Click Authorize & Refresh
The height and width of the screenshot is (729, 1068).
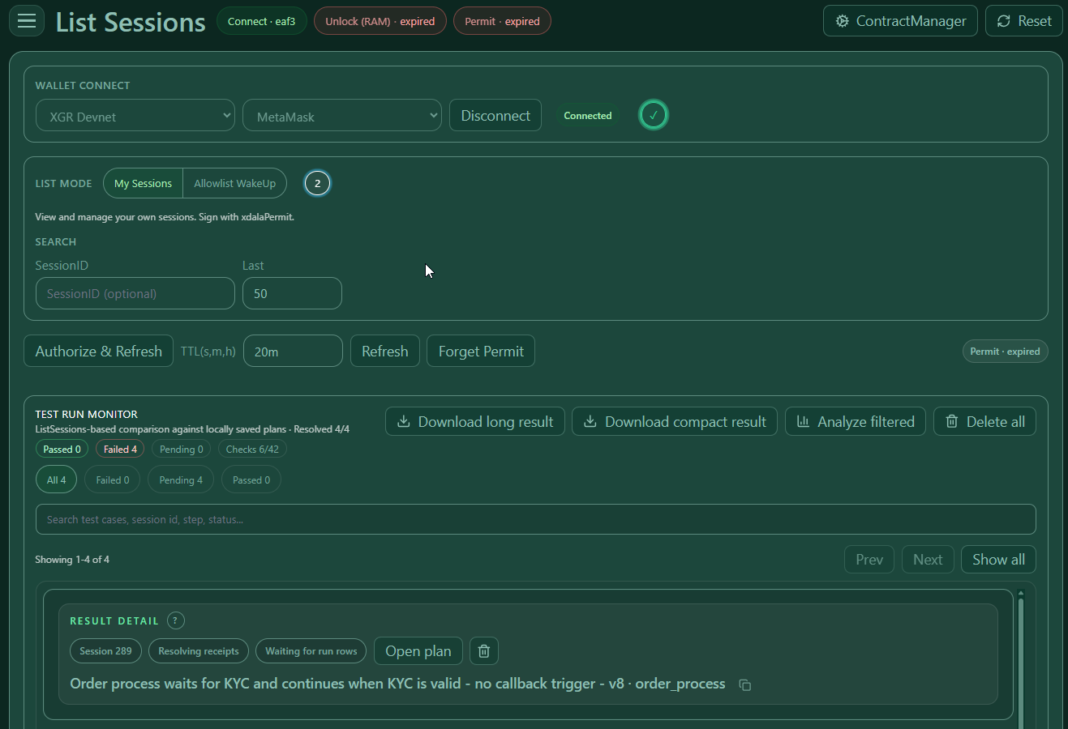[99, 351]
